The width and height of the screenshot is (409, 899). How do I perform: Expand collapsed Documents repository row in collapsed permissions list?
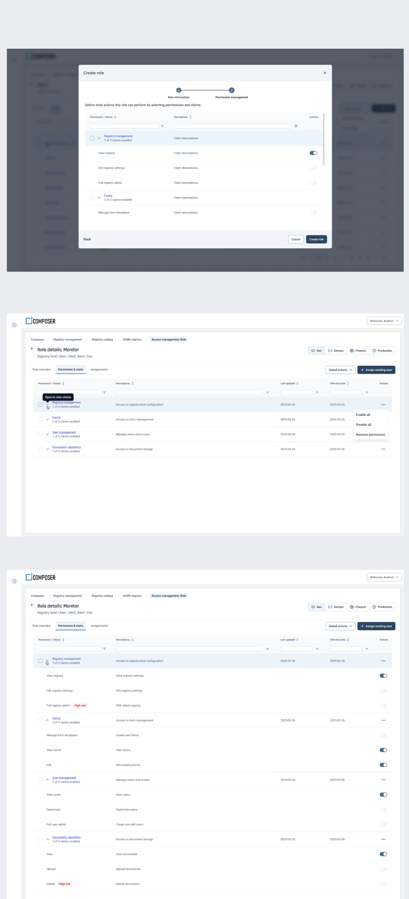tap(48, 449)
